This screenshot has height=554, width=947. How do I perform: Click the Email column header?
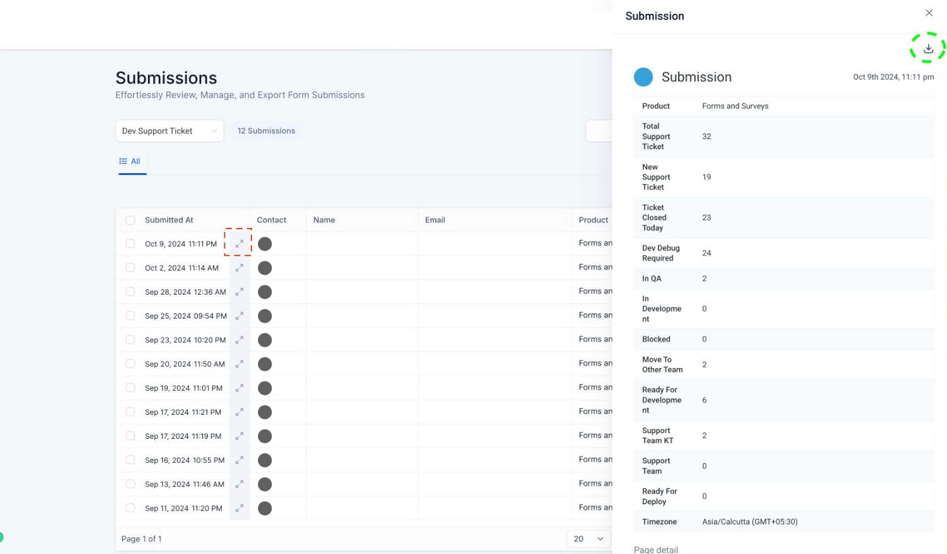(x=435, y=220)
